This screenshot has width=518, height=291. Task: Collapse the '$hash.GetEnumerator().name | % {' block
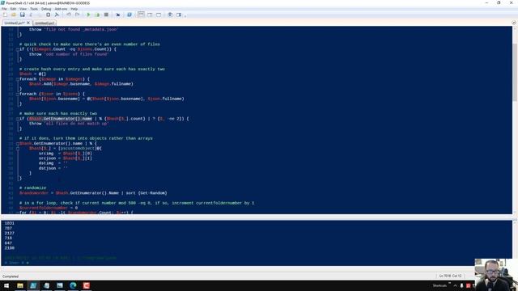point(18,144)
